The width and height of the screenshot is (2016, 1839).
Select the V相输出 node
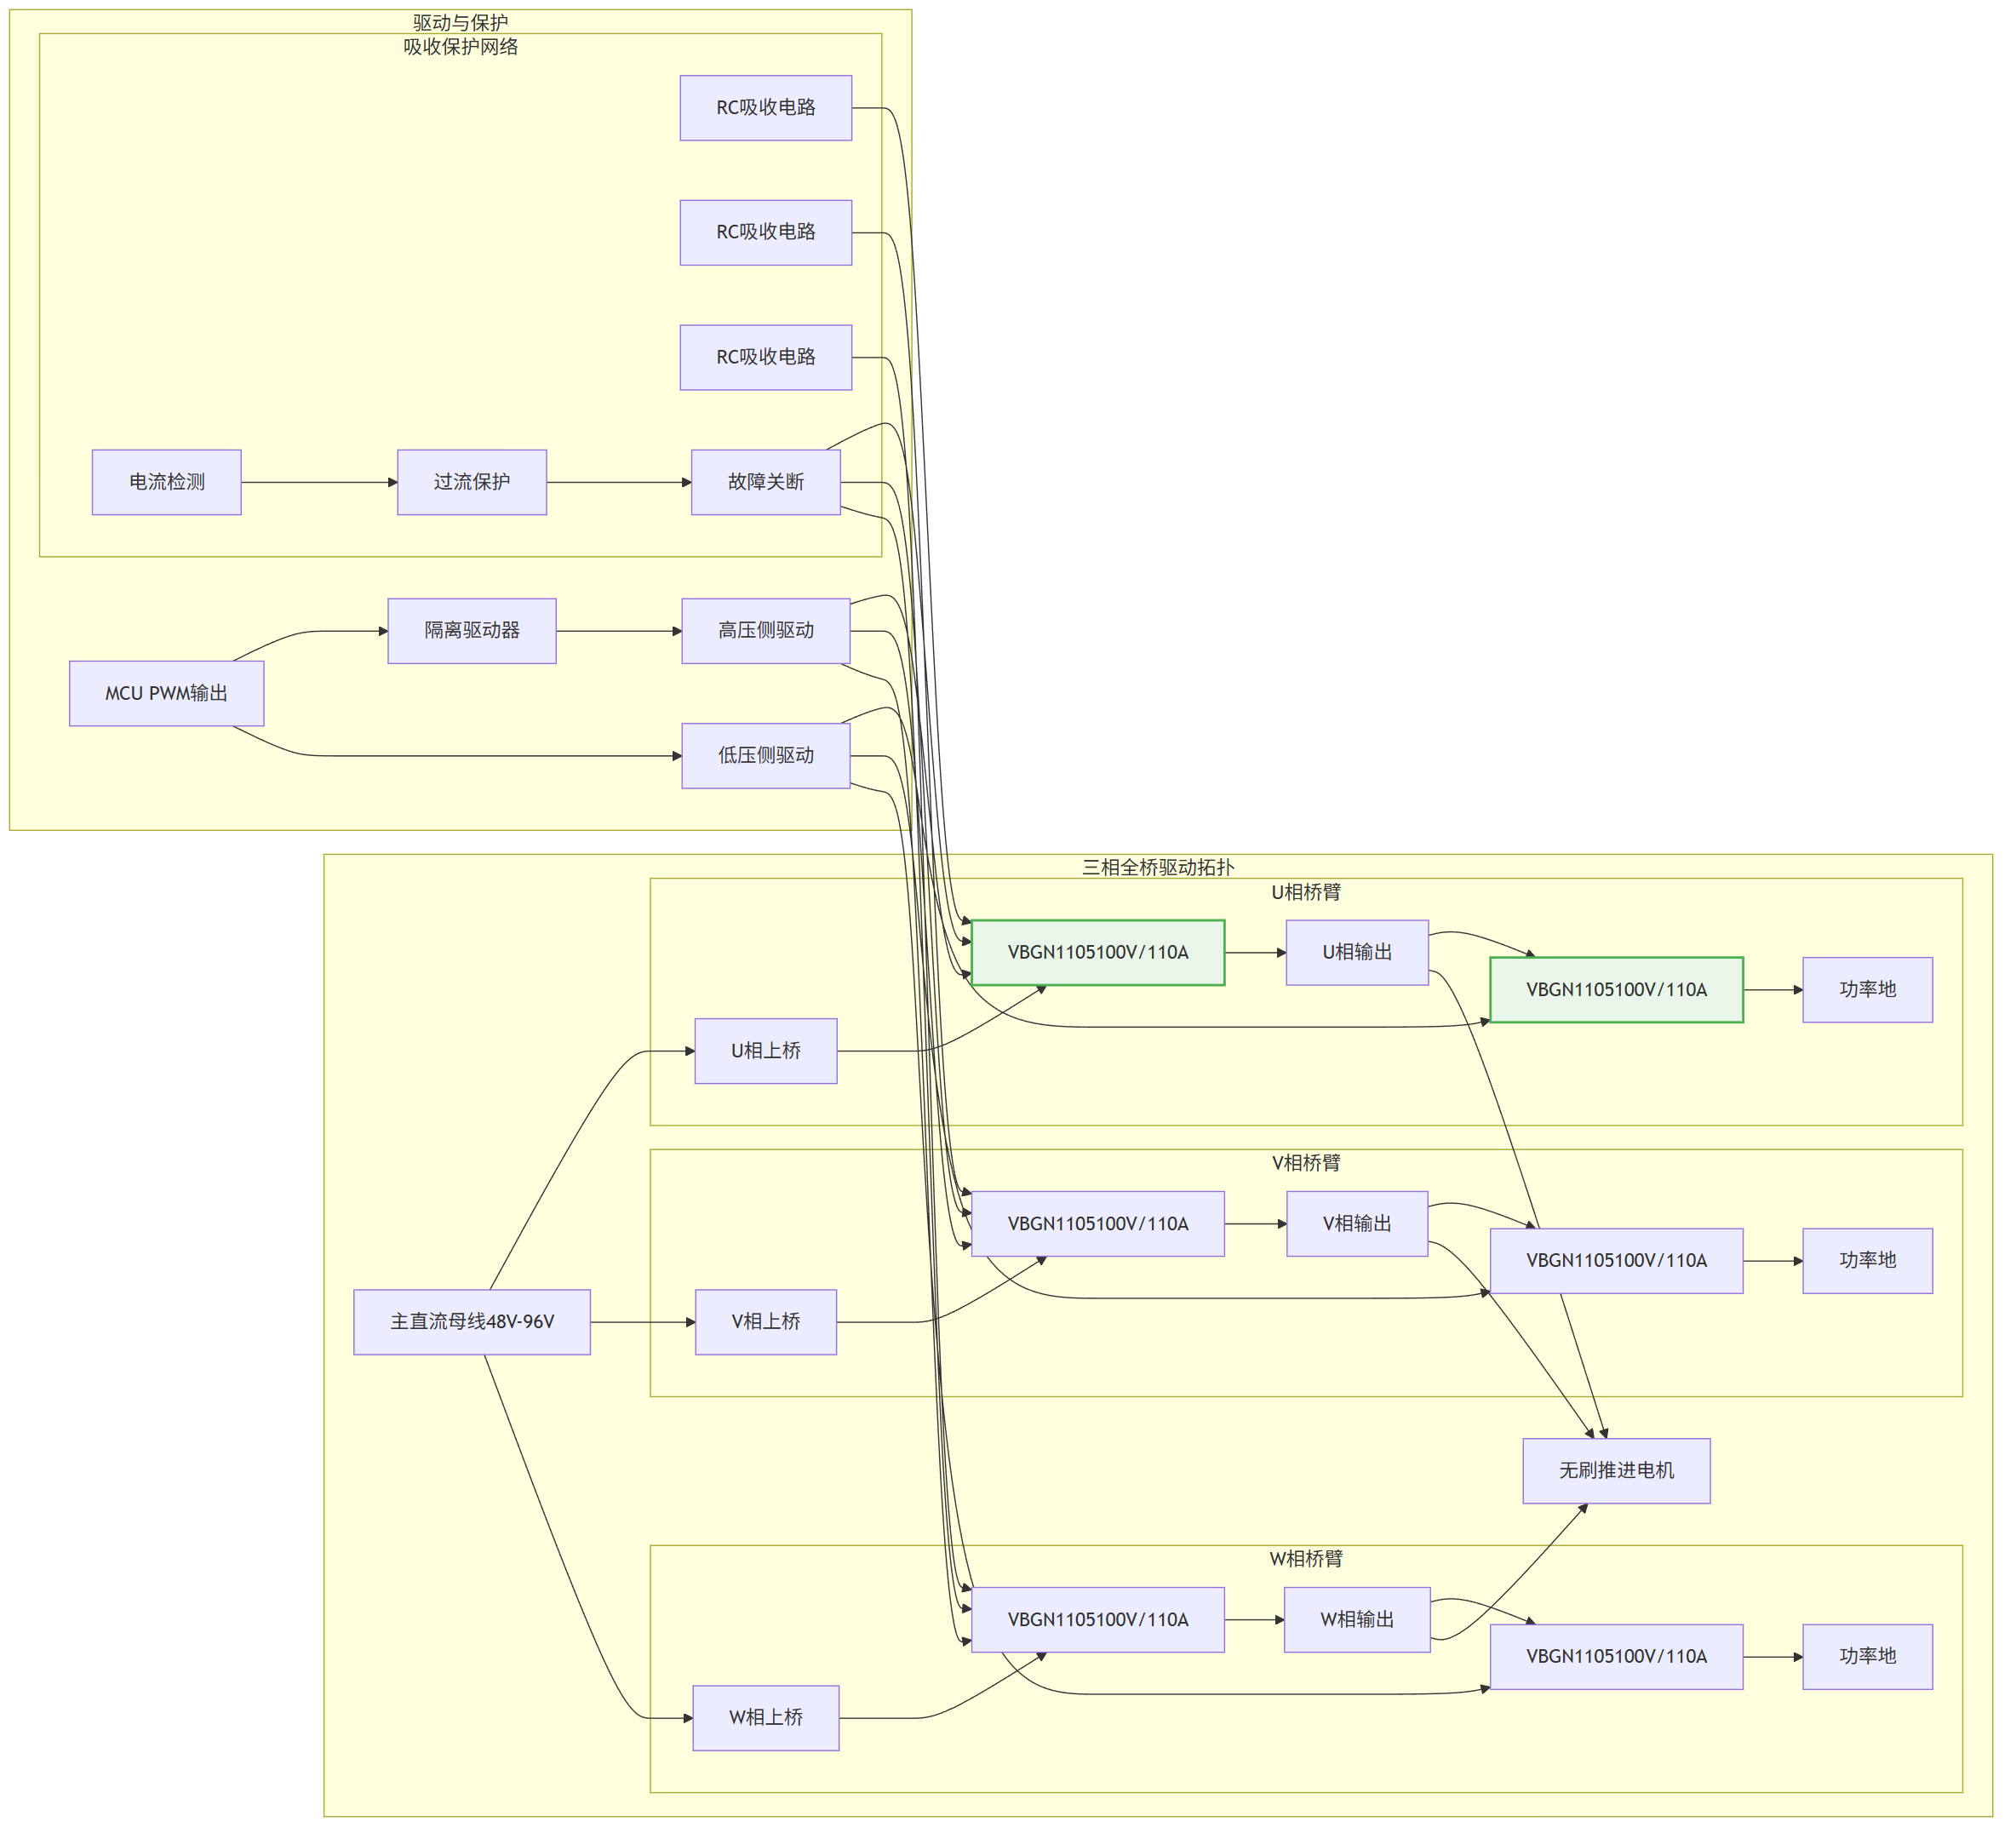pos(1357,1224)
